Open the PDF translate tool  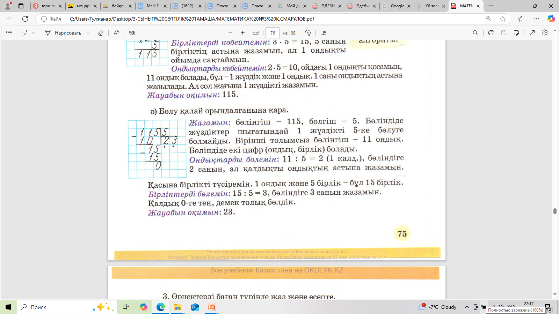[x=132, y=33]
